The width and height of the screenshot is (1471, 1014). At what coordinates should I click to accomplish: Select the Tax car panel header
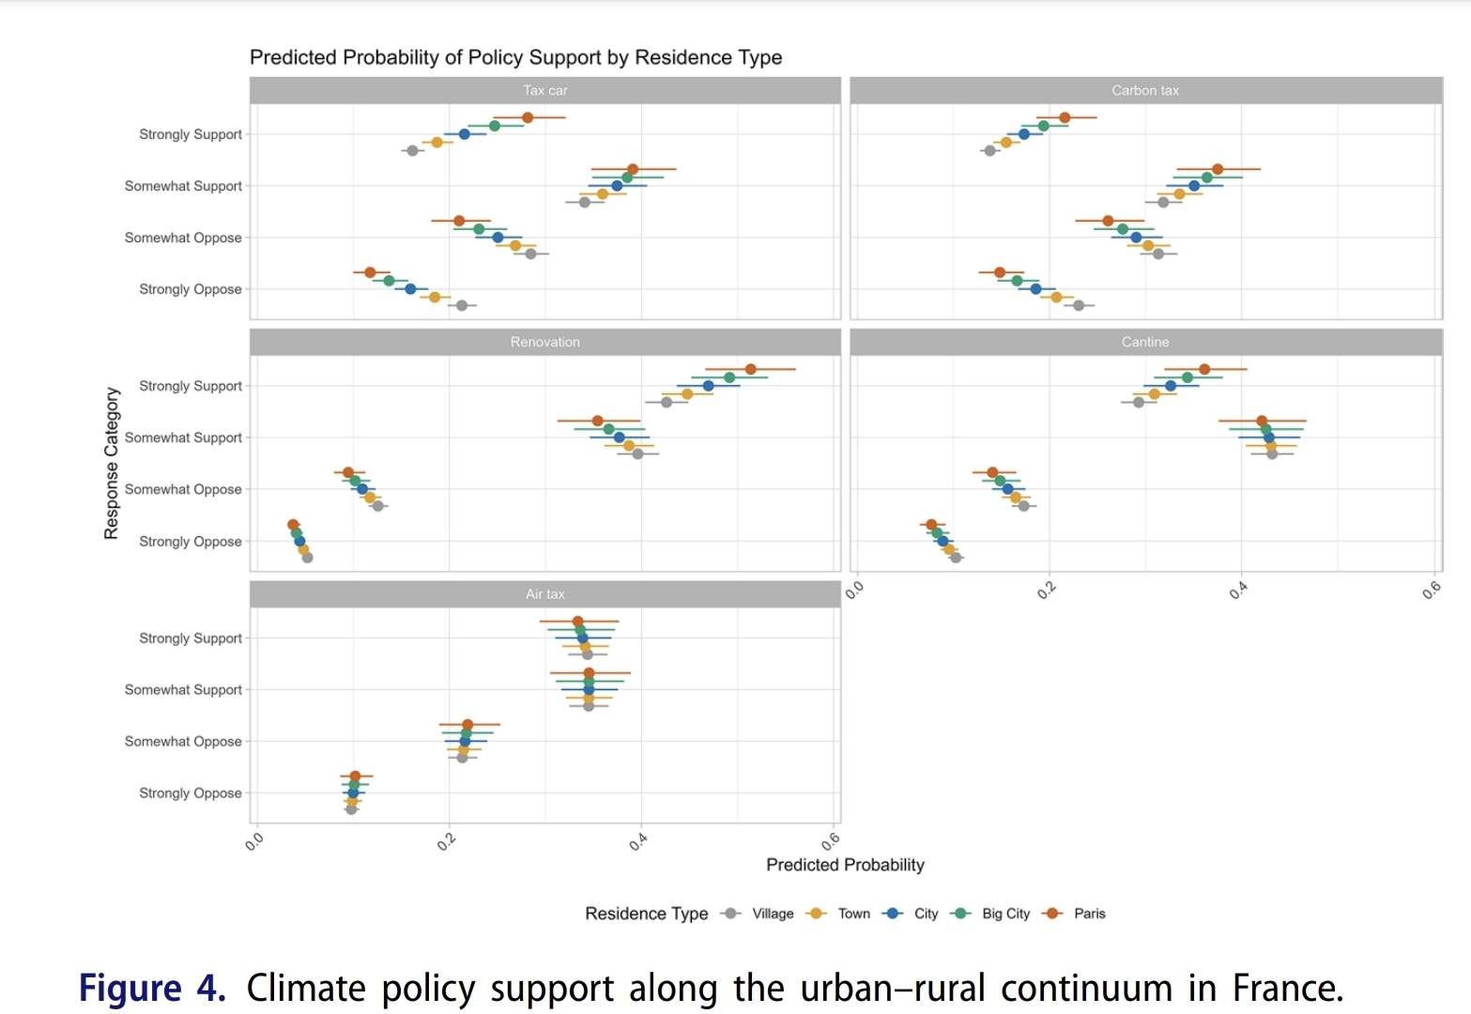pos(544,90)
